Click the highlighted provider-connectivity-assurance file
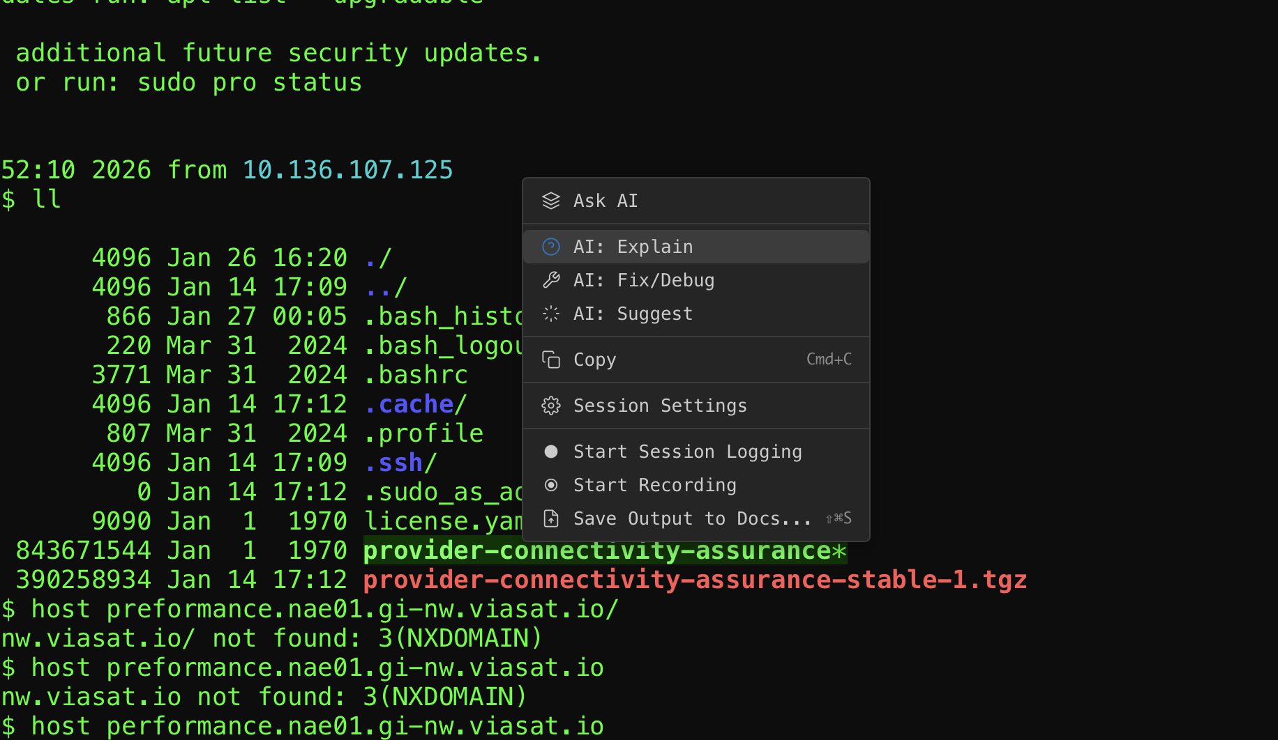Image resolution: width=1278 pixels, height=740 pixels. tap(604, 550)
